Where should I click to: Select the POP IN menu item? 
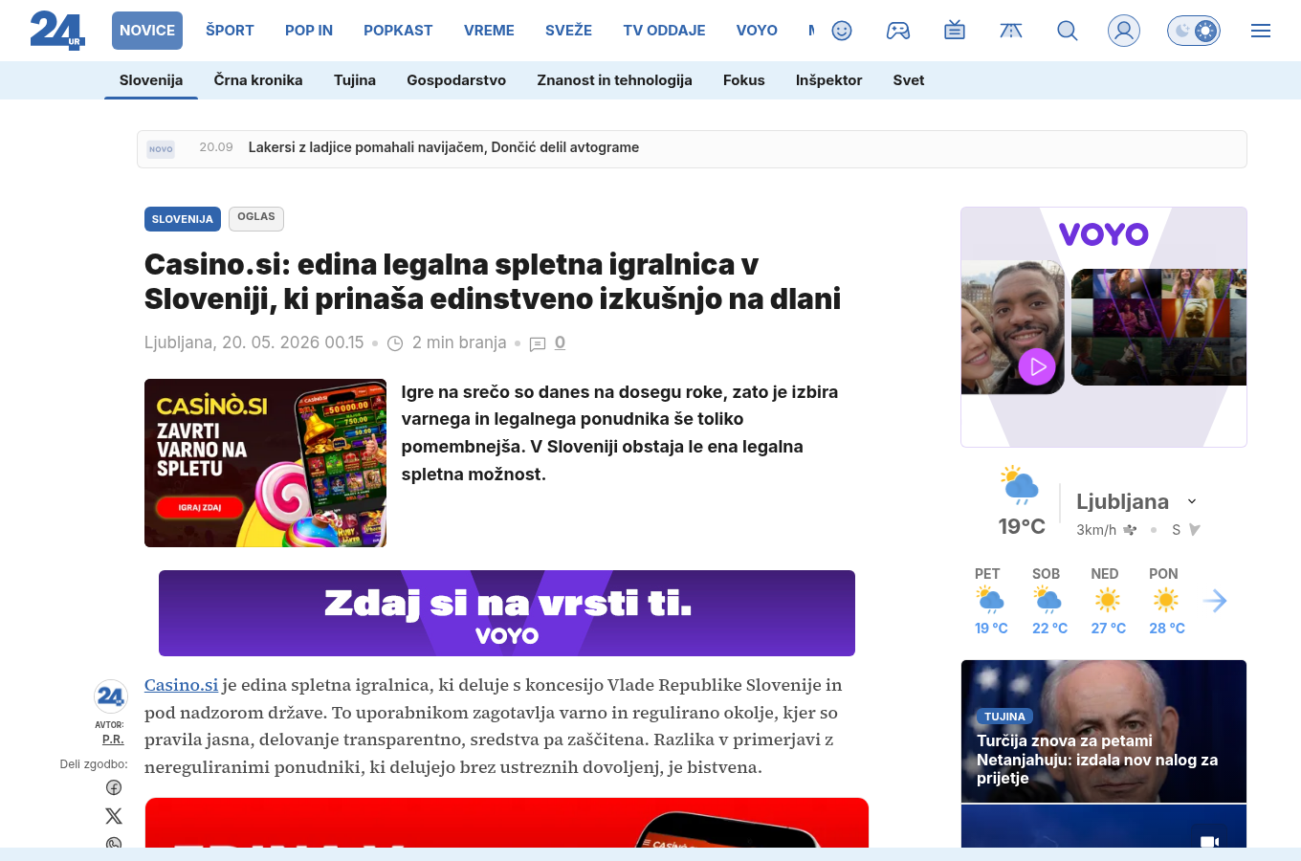(309, 31)
